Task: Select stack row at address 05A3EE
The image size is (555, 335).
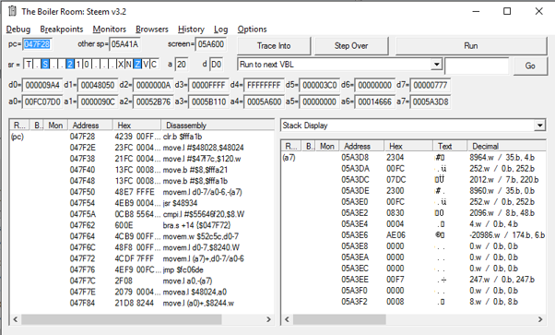Action: pyautogui.click(x=413, y=280)
